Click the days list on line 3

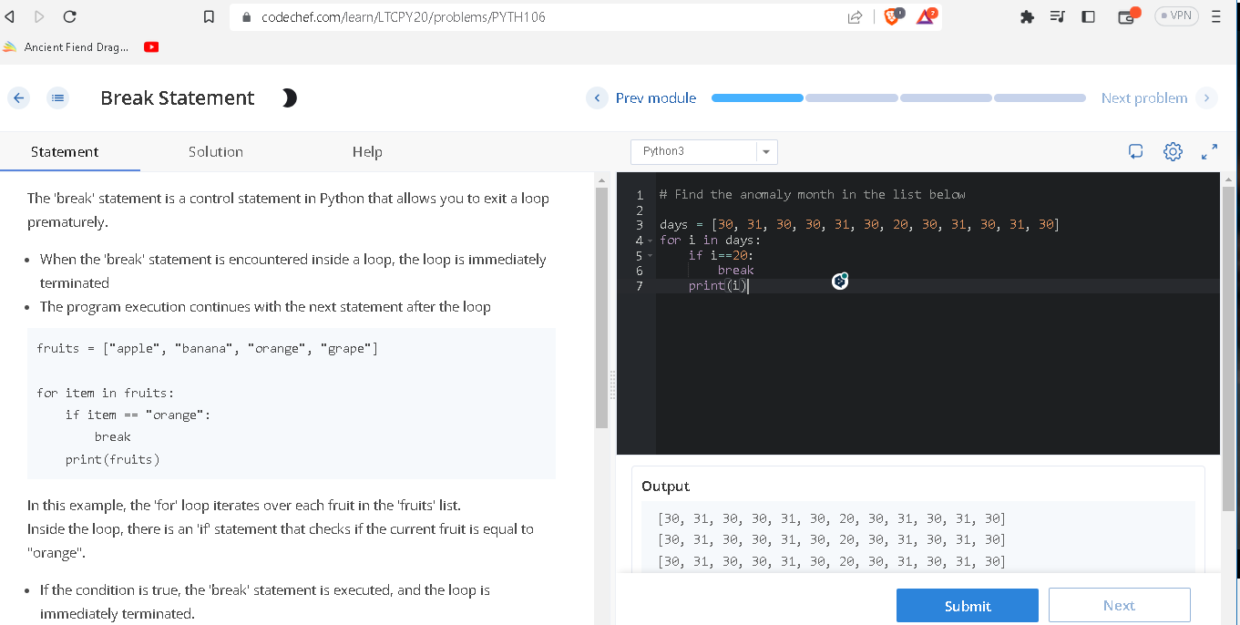(x=859, y=224)
